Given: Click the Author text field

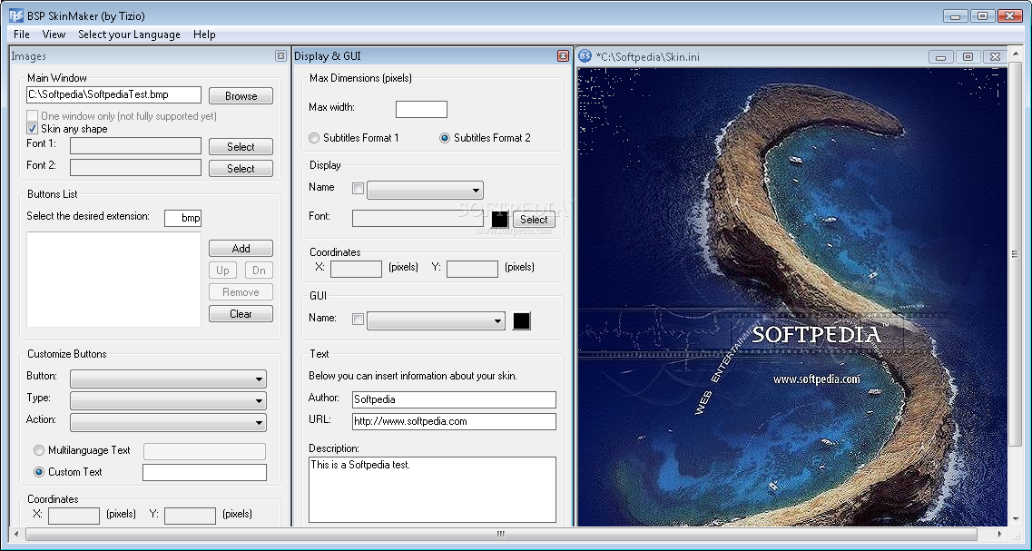Looking at the screenshot, I should pos(454,399).
